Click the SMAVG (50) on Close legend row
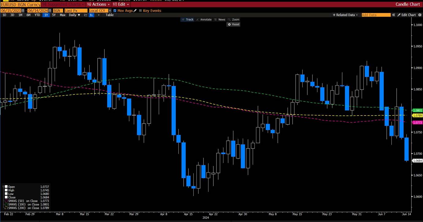 25,201
